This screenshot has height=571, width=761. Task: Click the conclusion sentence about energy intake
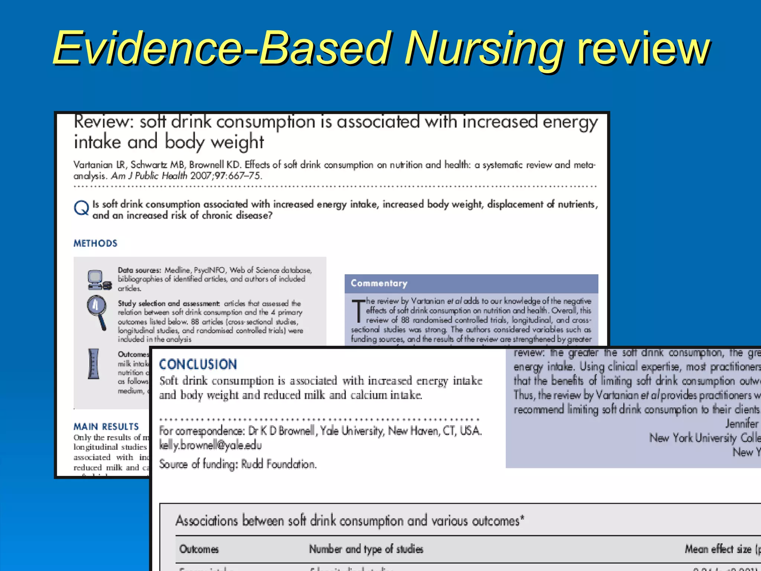(x=321, y=388)
